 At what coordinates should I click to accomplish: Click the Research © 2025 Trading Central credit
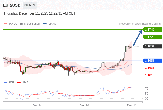point(140,24)
